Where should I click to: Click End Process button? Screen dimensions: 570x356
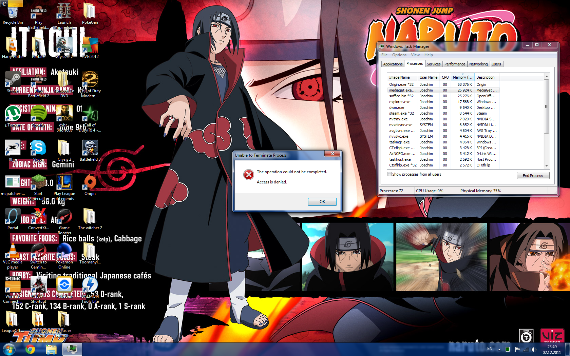533,176
